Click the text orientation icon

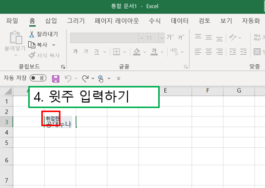coord(233,37)
